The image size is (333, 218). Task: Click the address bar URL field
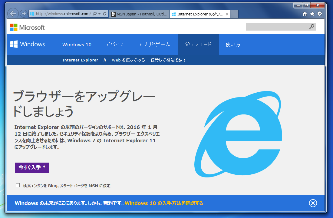63,14
